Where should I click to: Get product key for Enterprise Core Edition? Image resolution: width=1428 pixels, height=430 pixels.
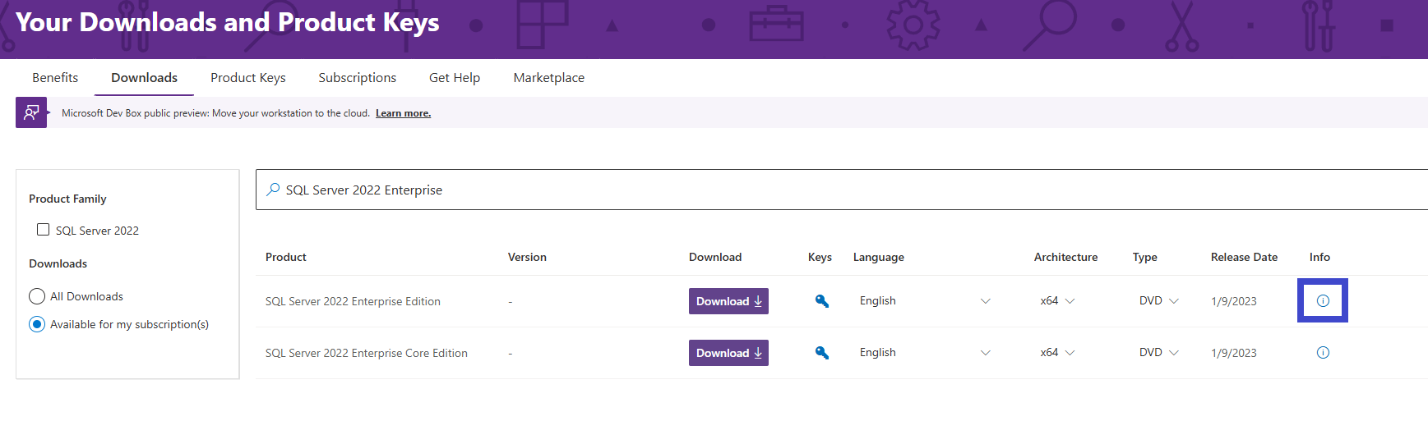[x=821, y=353]
